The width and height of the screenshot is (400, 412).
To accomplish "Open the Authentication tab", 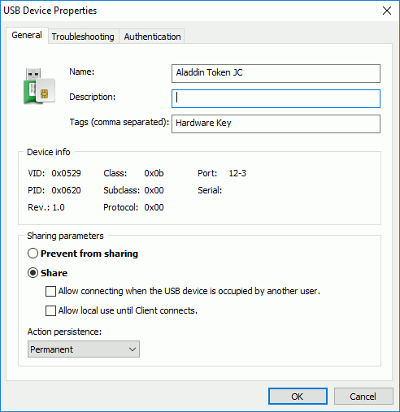I will point(152,37).
